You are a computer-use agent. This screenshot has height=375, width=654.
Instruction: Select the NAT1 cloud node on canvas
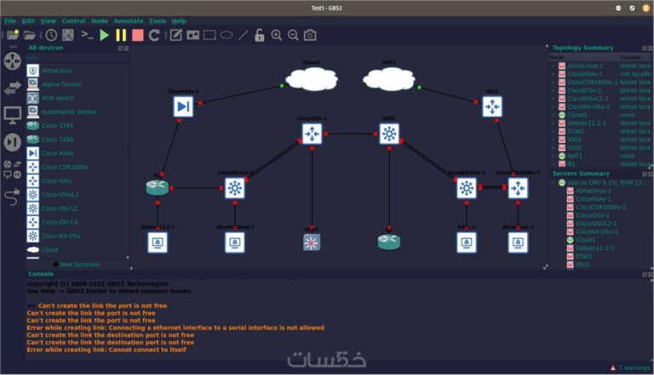[x=388, y=79]
